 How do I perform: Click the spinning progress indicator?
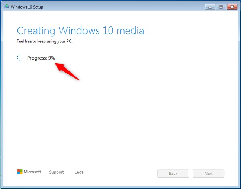point(19,58)
